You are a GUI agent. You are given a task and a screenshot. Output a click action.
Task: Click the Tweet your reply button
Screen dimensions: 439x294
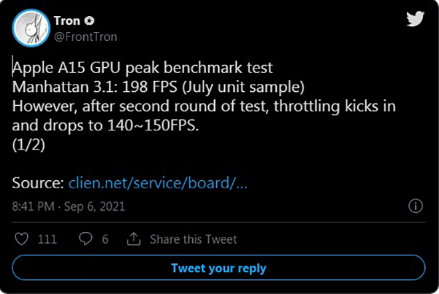[219, 267]
